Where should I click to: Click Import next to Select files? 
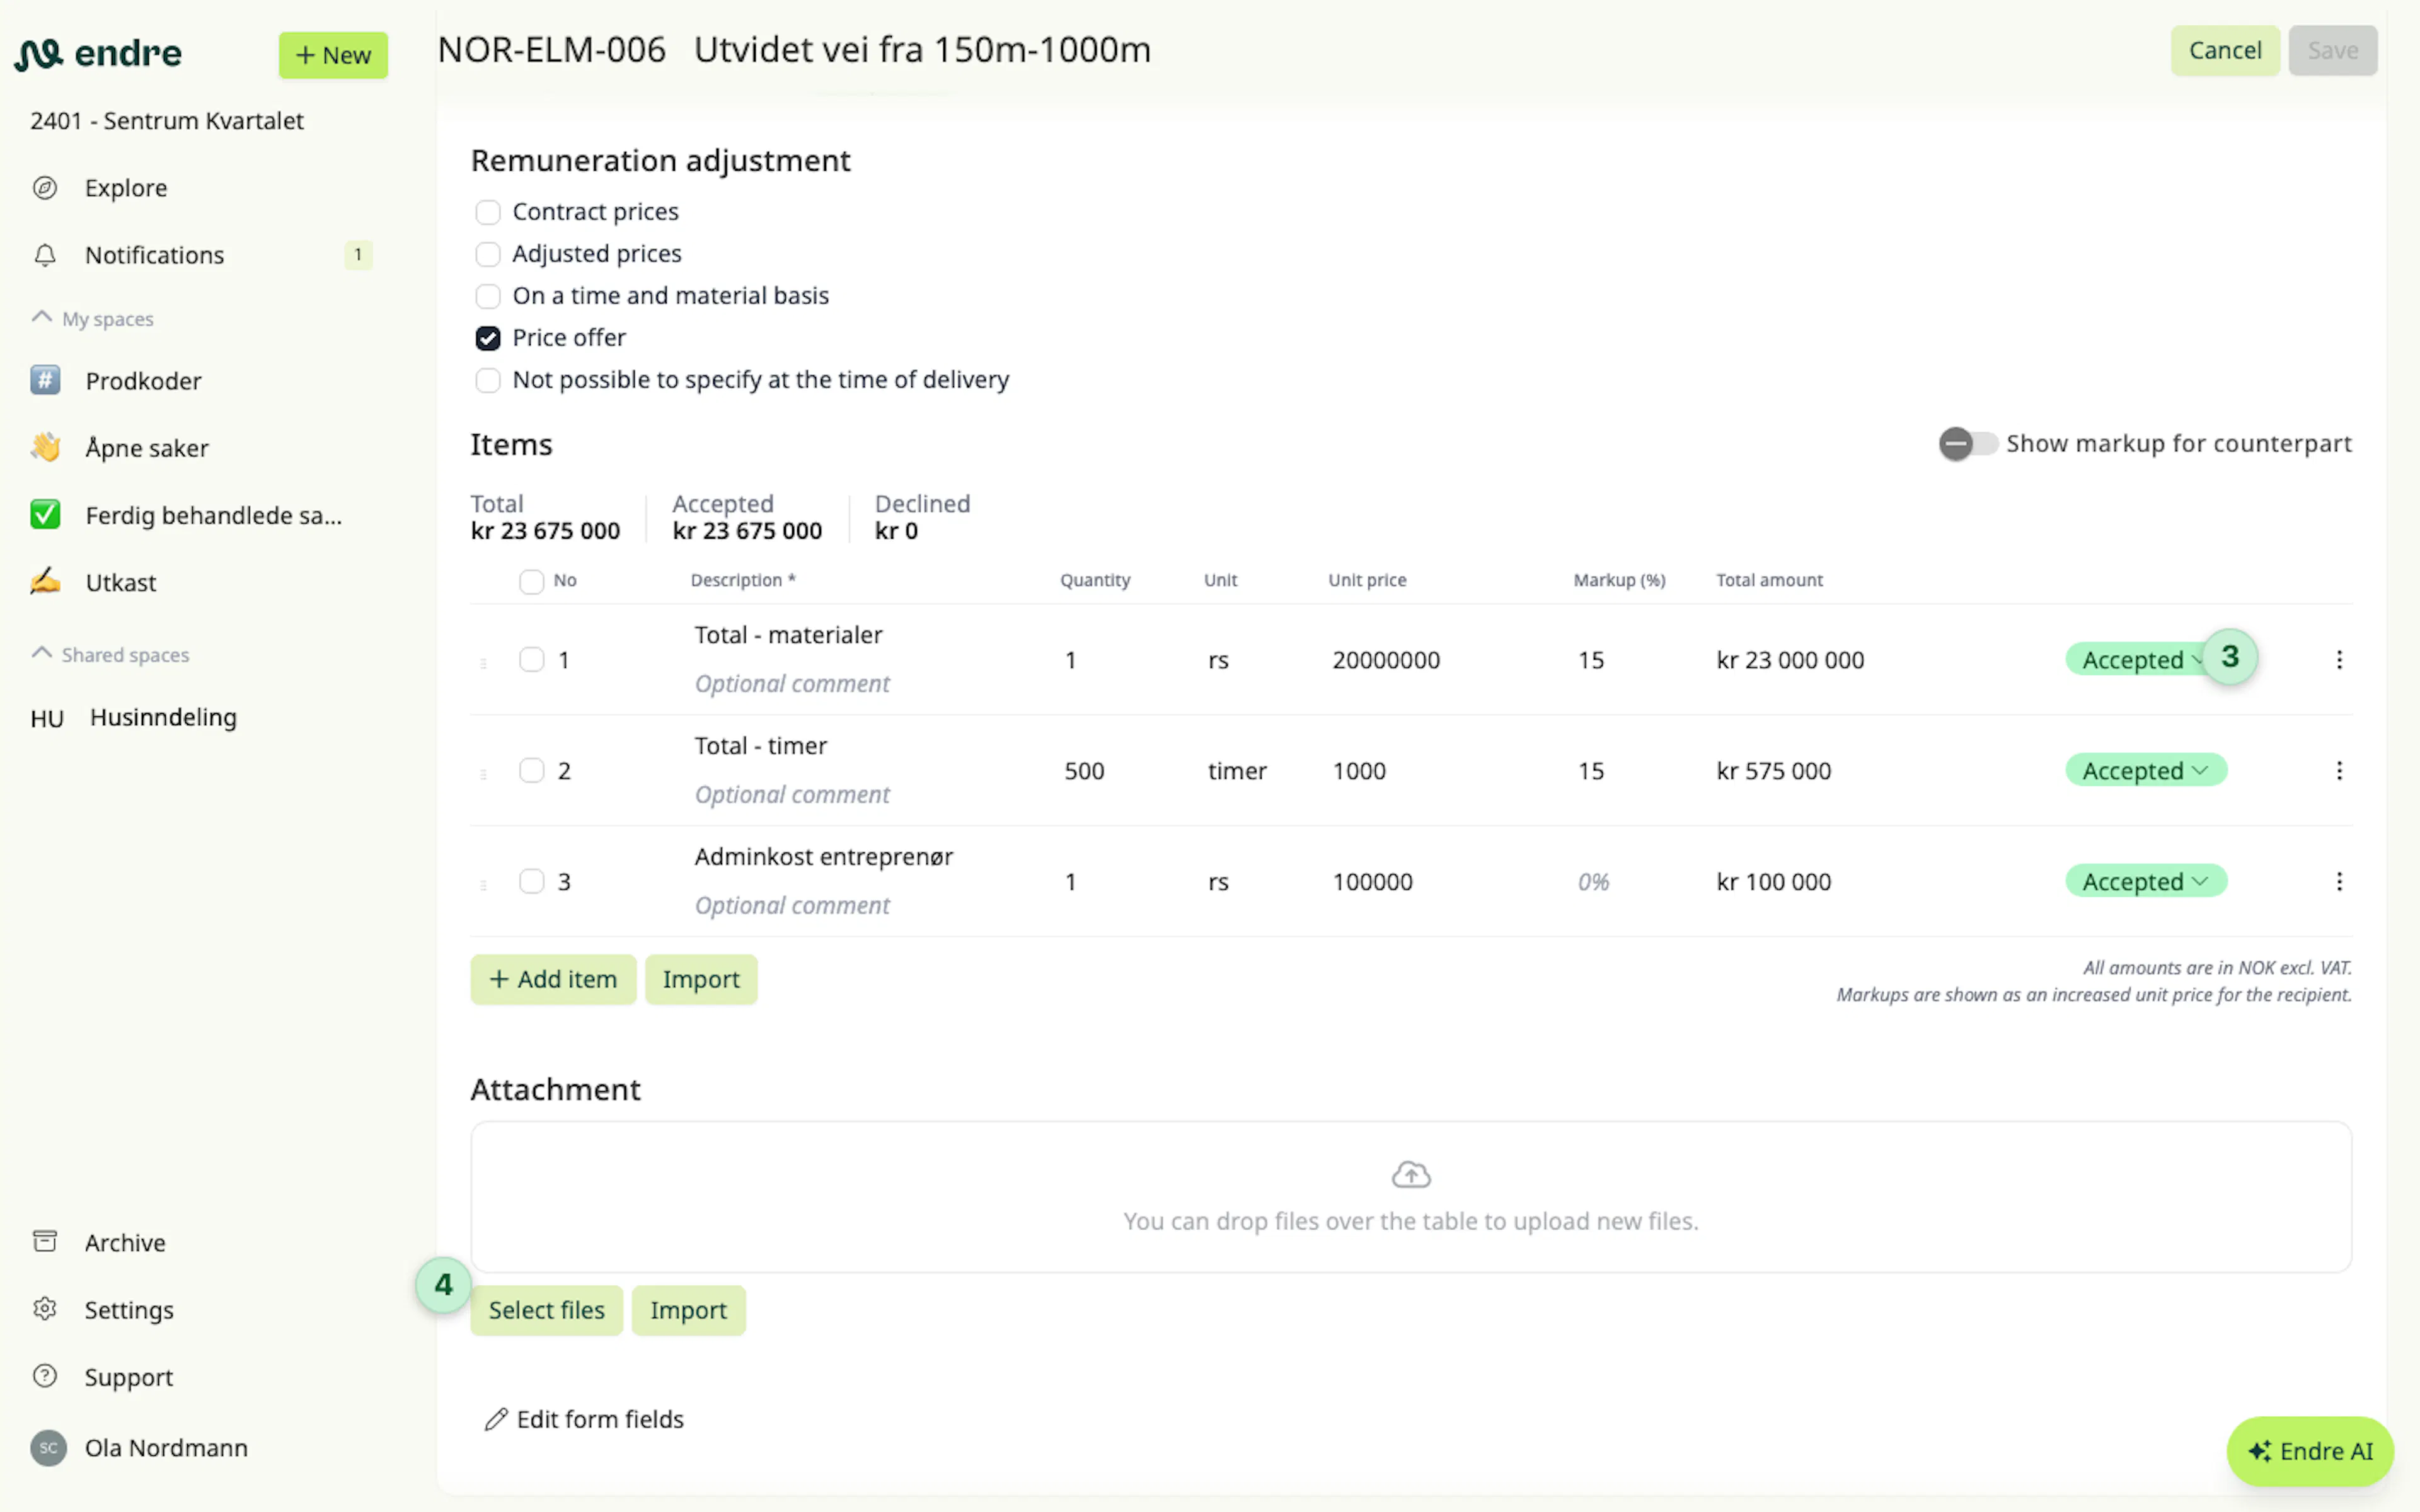point(689,1310)
